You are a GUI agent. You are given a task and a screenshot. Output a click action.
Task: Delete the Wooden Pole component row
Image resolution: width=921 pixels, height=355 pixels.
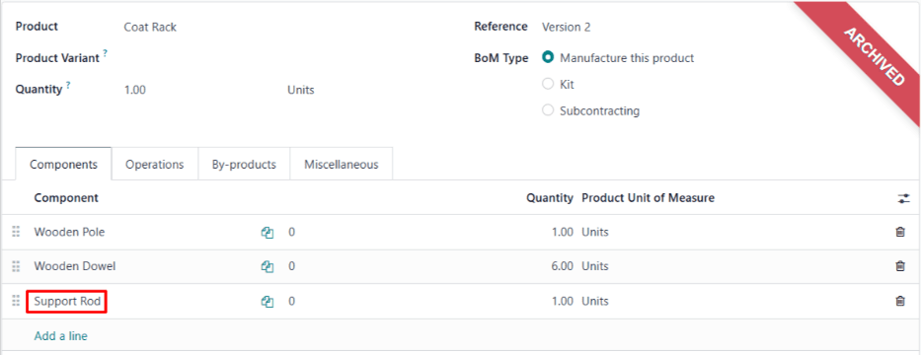(899, 233)
